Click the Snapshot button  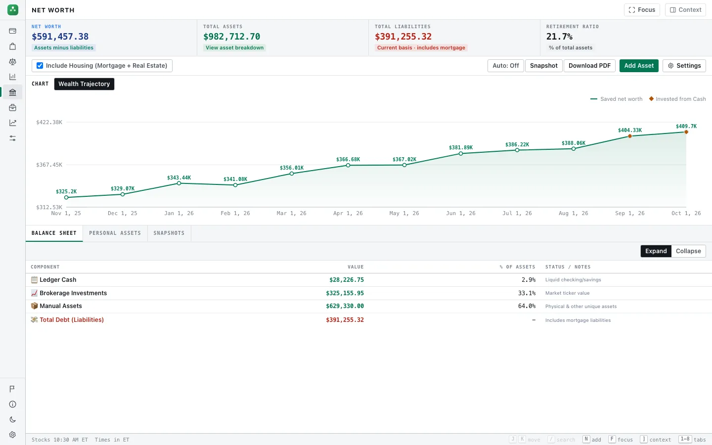pyautogui.click(x=543, y=66)
